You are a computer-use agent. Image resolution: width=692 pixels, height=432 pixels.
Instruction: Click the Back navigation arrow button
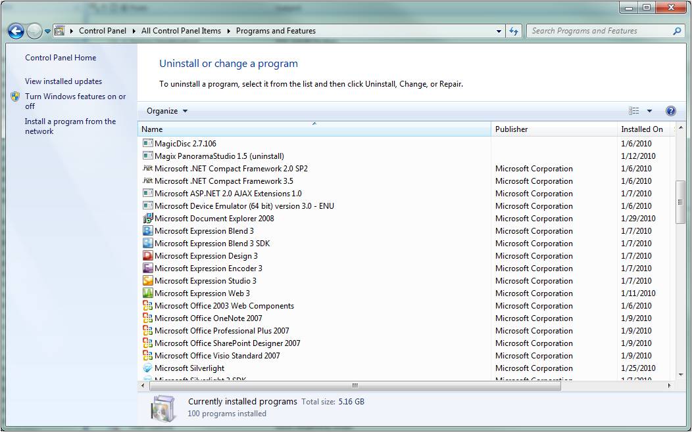coord(16,32)
